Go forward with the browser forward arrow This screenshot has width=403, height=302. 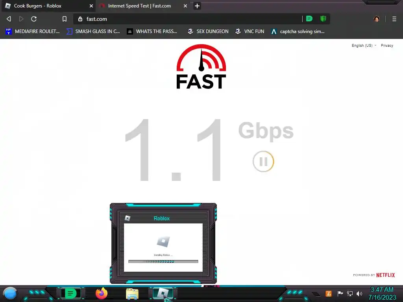[x=21, y=19]
